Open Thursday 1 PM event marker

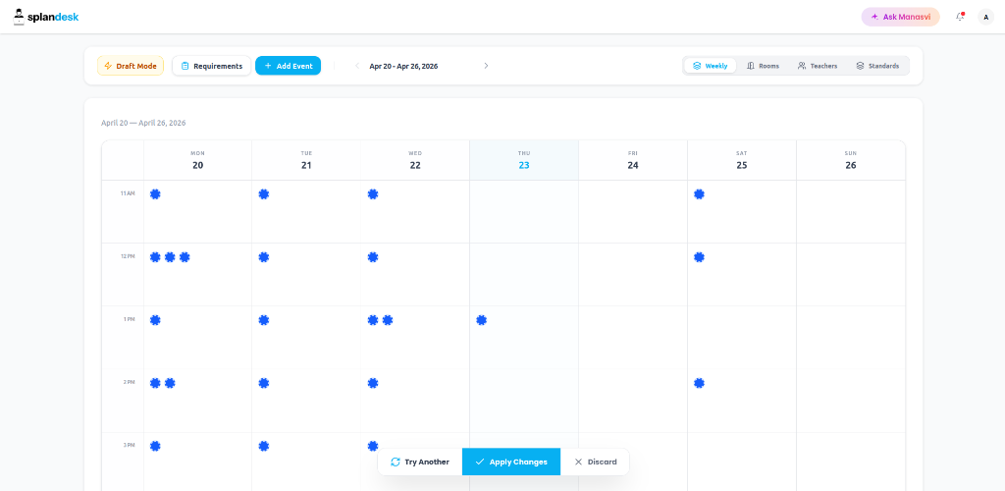[481, 320]
